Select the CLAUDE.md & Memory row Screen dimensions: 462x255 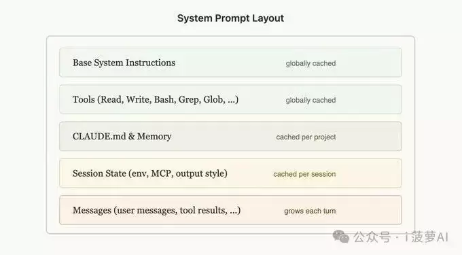pos(230,136)
